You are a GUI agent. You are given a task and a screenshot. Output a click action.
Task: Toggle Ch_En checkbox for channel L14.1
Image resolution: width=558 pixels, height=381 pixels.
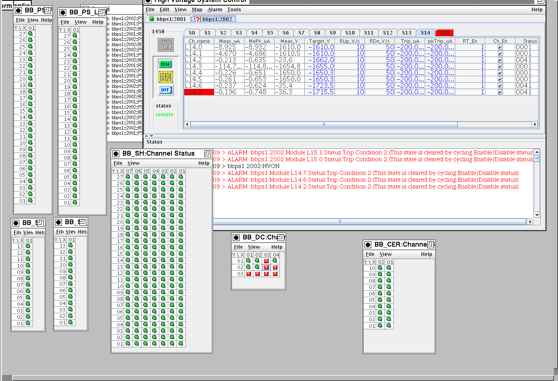pyautogui.click(x=500, y=53)
